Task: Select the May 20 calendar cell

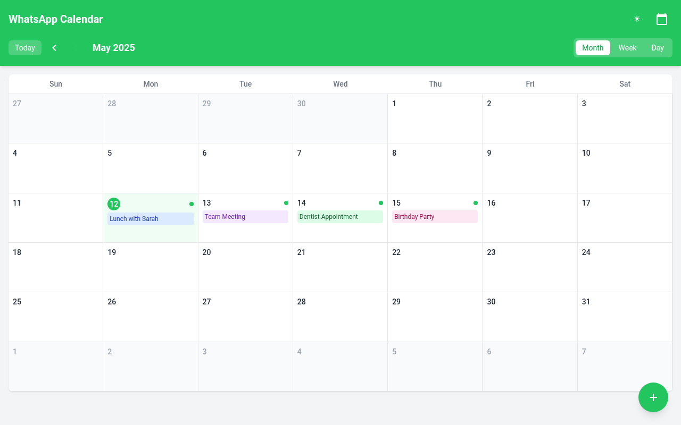Action: coord(245,267)
